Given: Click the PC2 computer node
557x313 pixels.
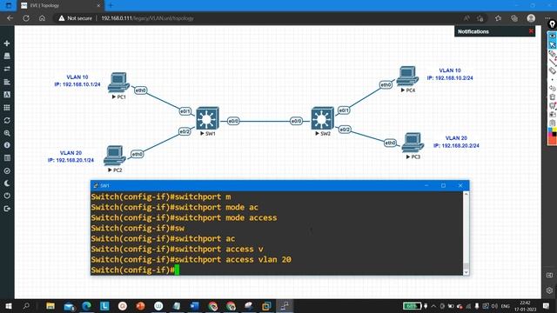Looking at the screenshot, I should click(x=115, y=156).
